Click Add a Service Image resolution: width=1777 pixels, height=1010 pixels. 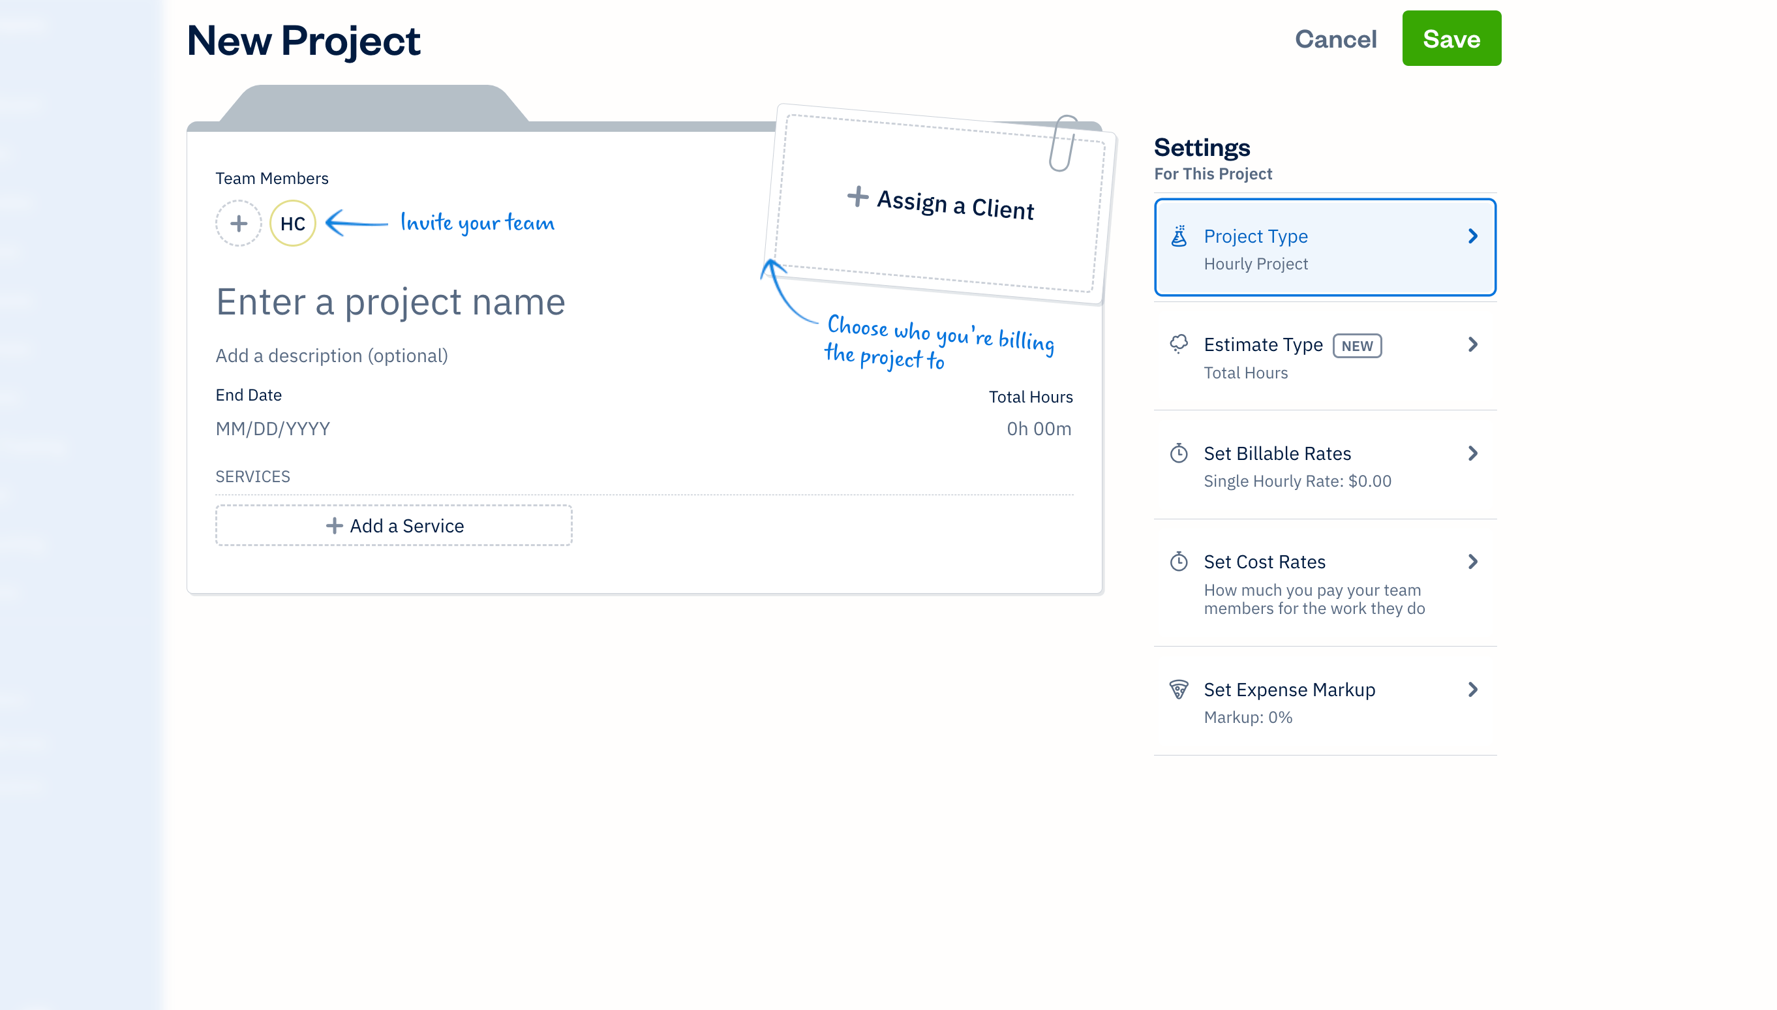pyautogui.click(x=393, y=525)
